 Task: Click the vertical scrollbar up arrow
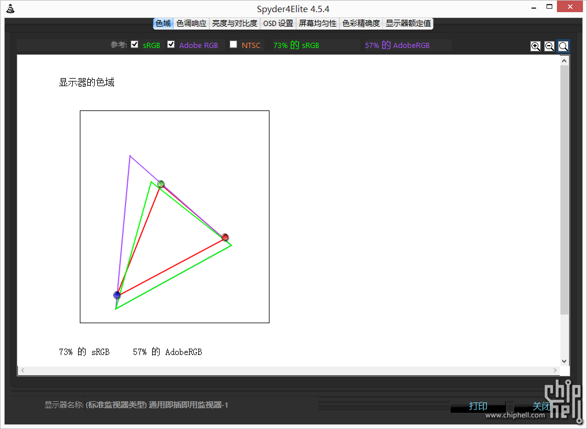[564, 61]
